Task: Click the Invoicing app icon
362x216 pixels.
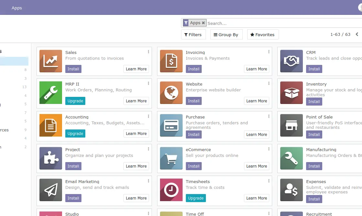Action: click(171, 61)
